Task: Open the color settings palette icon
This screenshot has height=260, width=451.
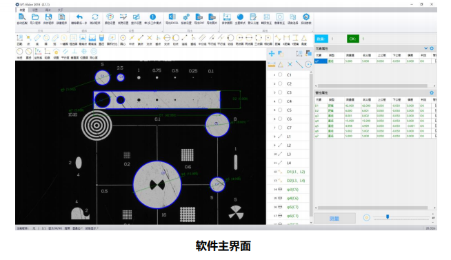Action: point(110,17)
